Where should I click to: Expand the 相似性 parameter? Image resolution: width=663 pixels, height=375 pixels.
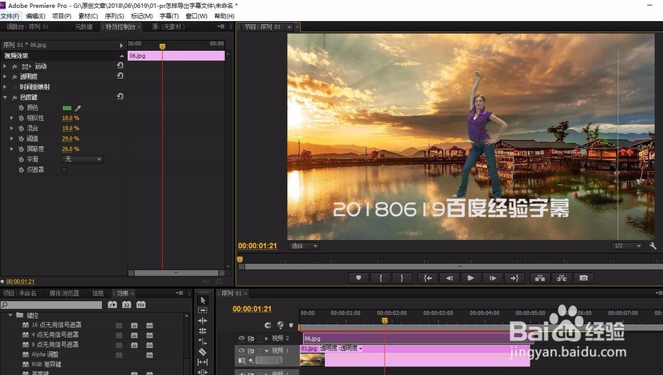point(12,118)
